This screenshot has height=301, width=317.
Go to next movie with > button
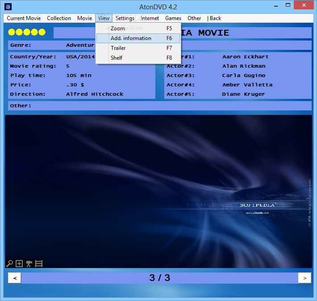click(x=304, y=278)
